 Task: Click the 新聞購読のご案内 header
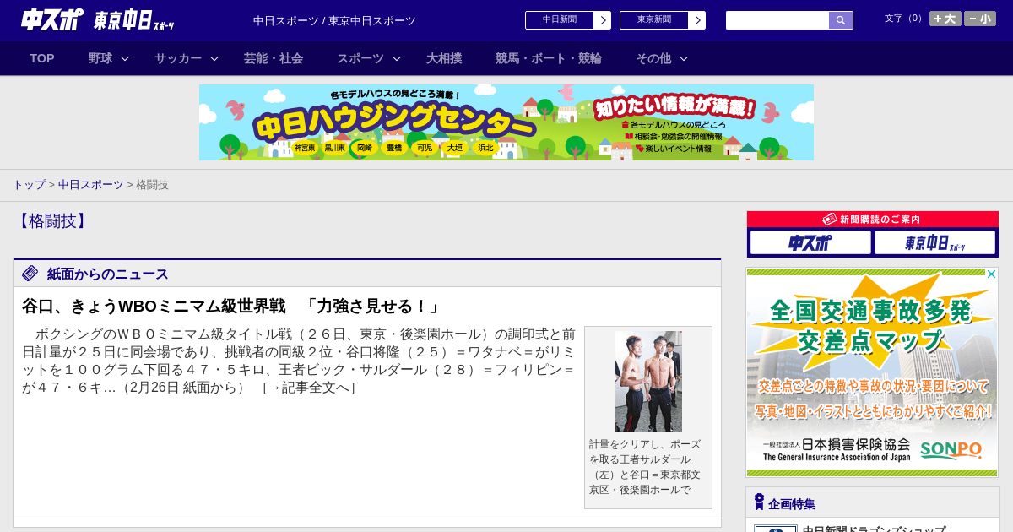873,220
